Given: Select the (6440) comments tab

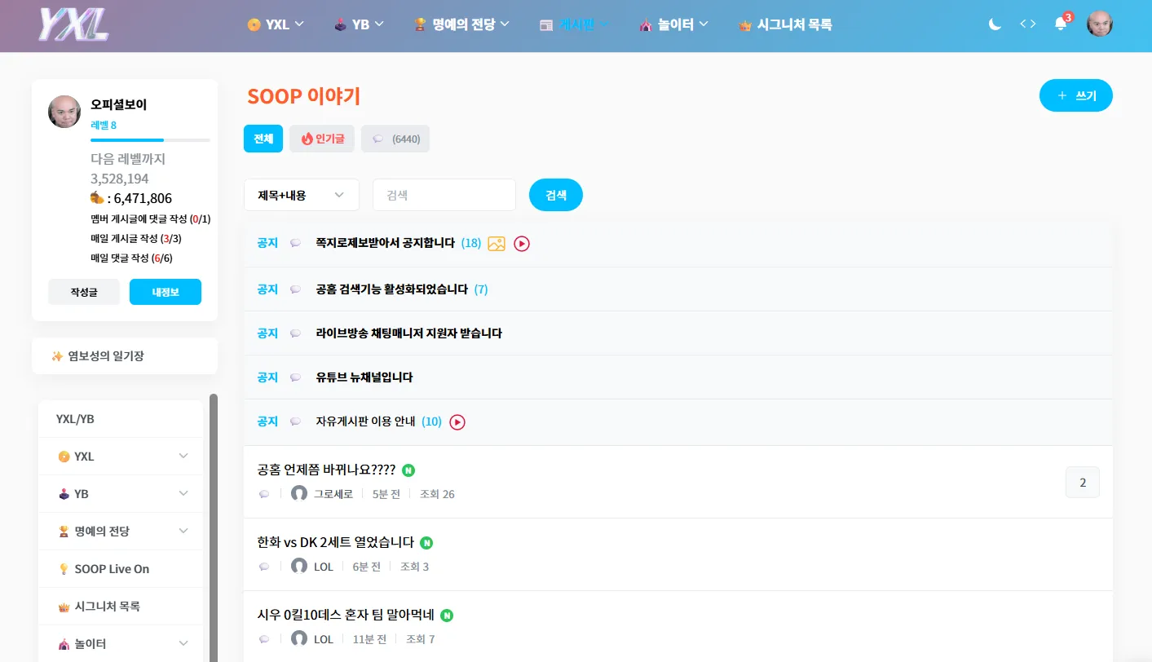Looking at the screenshot, I should (x=395, y=139).
